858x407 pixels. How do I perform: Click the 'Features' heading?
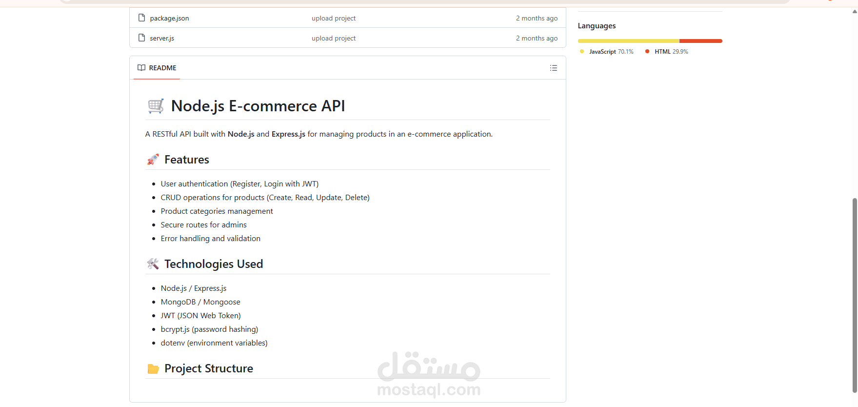[187, 160]
